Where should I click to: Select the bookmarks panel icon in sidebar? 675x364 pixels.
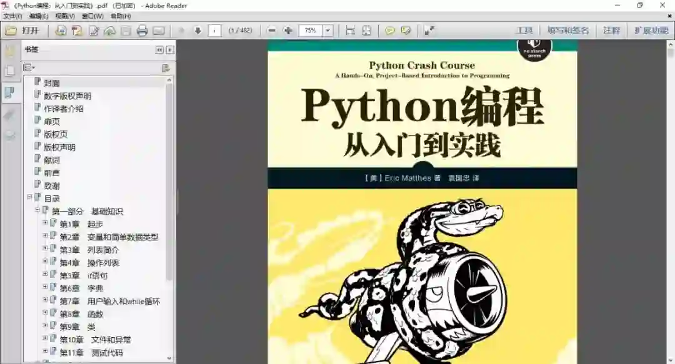(x=10, y=92)
